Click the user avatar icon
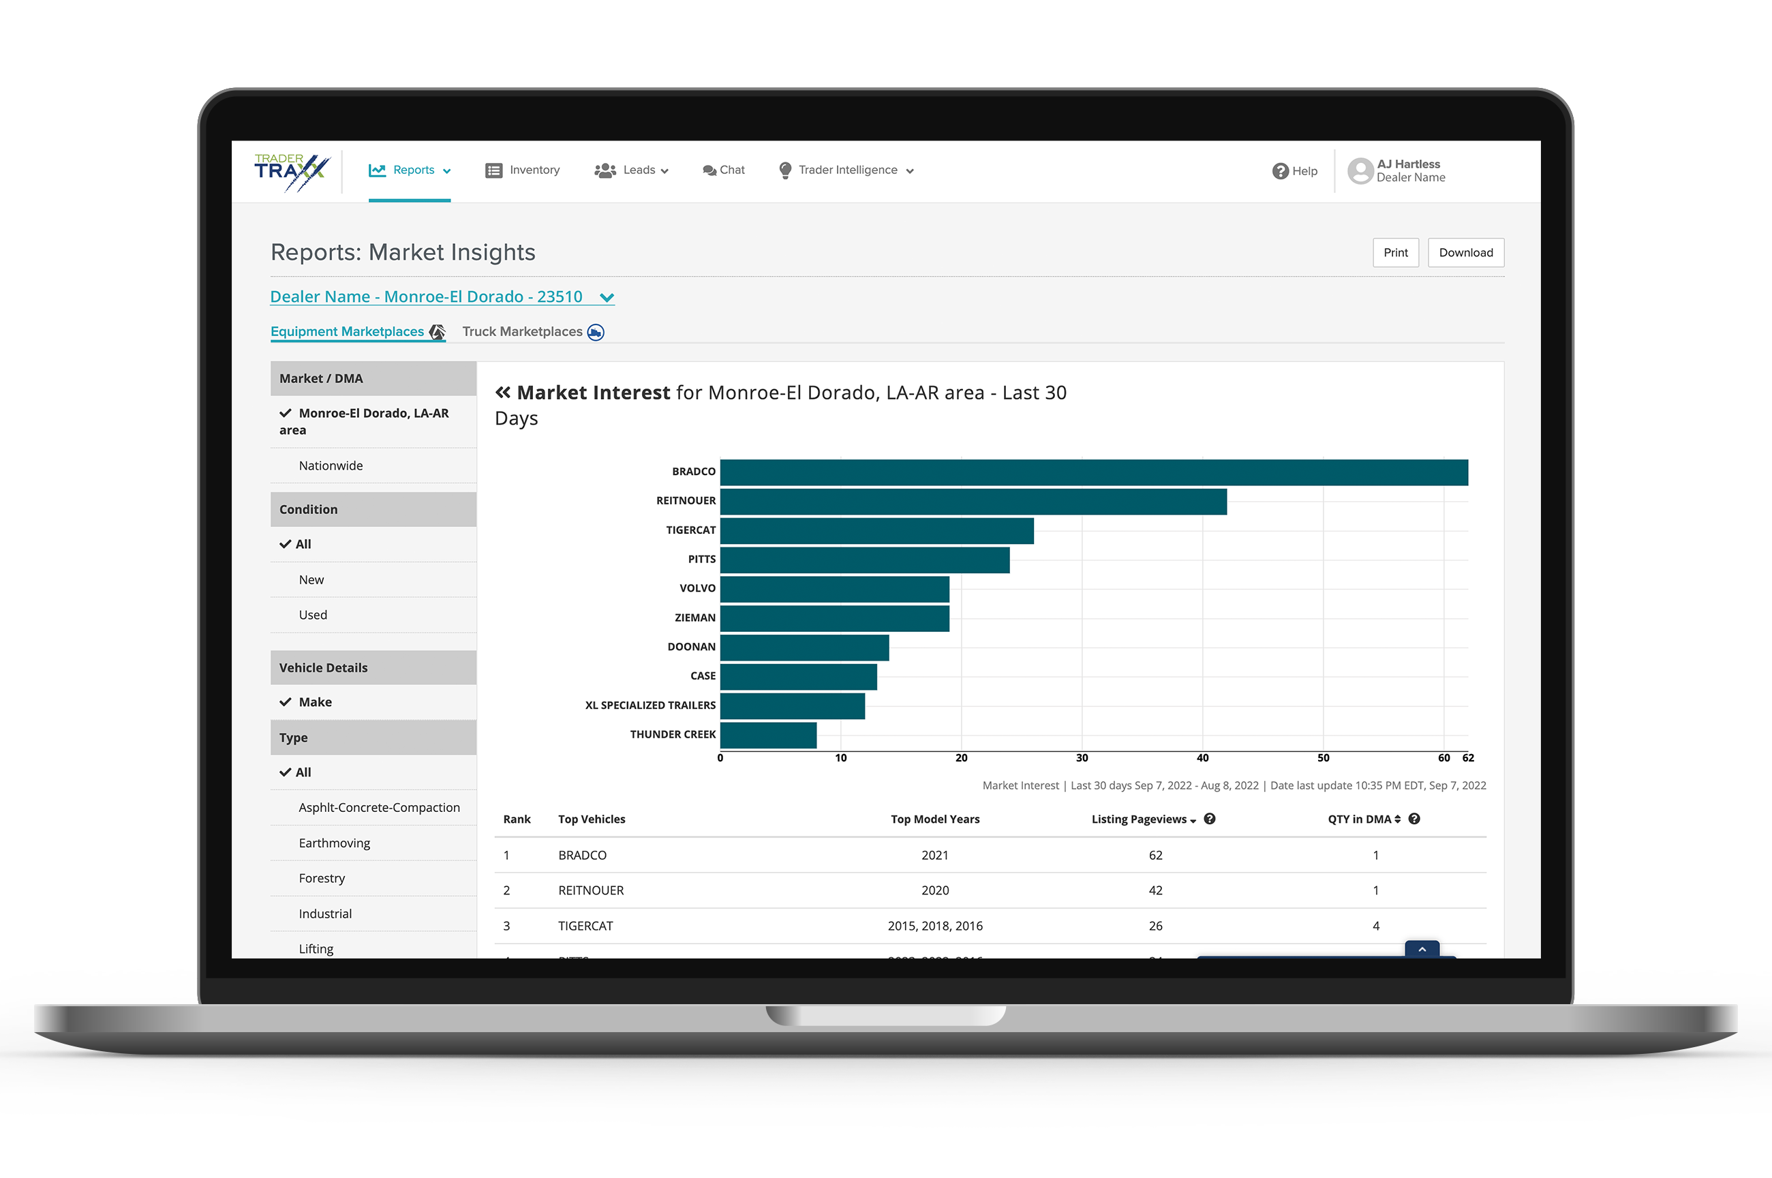Screen dimensions: 1772x1178 (x=1360, y=170)
